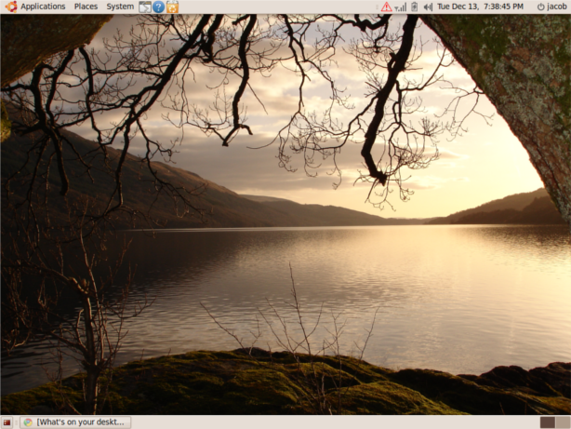The image size is (571, 429).
Task: Restore the "What's on your deskt..." window
Action: tap(75, 422)
